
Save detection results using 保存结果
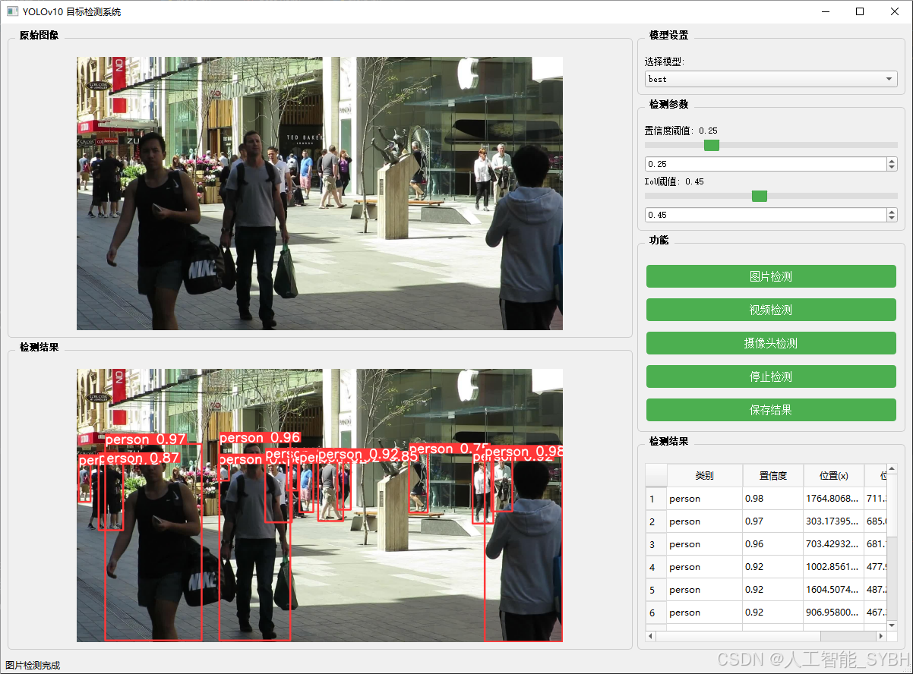[770, 410]
